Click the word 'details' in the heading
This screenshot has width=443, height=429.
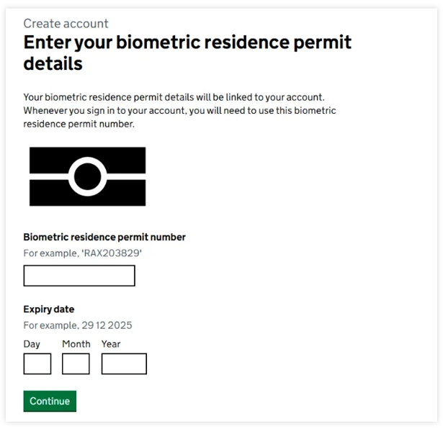[x=53, y=63]
